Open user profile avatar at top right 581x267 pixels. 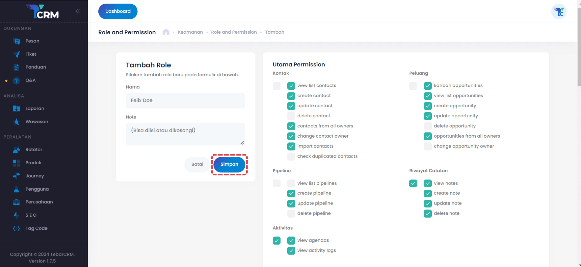pyautogui.click(x=559, y=12)
